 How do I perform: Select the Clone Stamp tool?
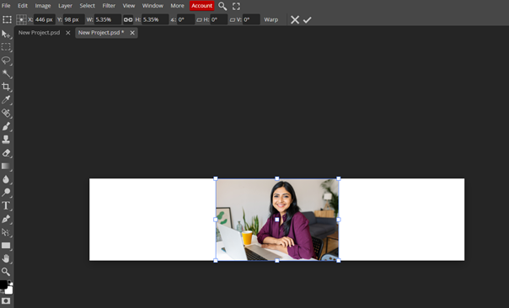(x=6, y=140)
